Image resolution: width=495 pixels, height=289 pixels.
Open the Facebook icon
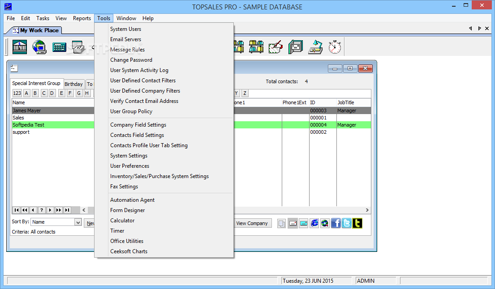(x=336, y=223)
